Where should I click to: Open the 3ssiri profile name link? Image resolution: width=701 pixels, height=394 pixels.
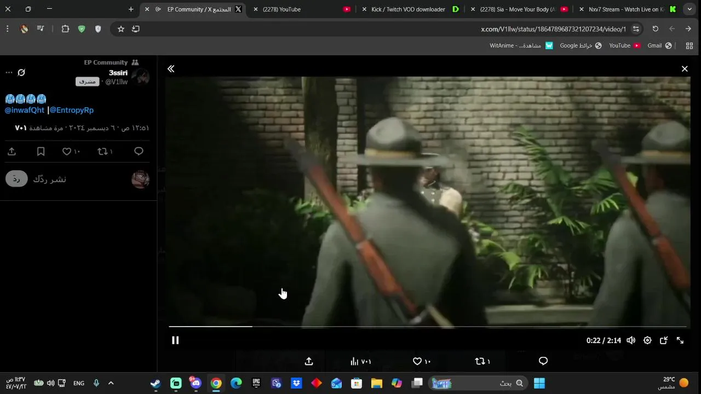click(x=118, y=73)
